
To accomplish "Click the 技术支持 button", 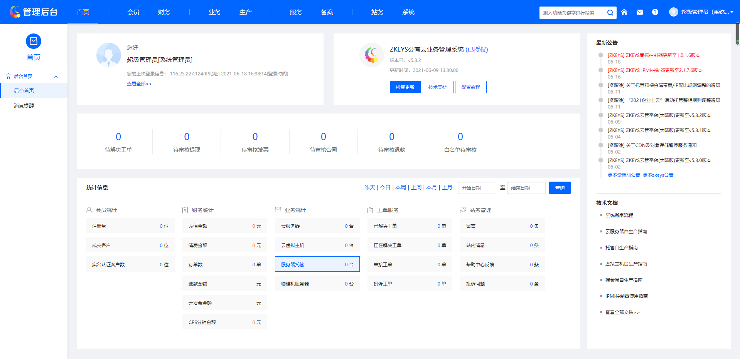I will pyautogui.click(x=438, y=87).
